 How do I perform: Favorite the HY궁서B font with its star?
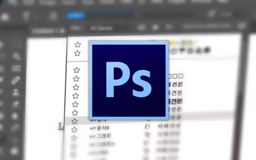(74, 130)
